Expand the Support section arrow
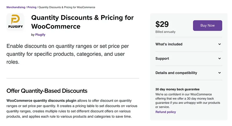The height and width of the screenshot is (126, 232). tap(220, 59)
